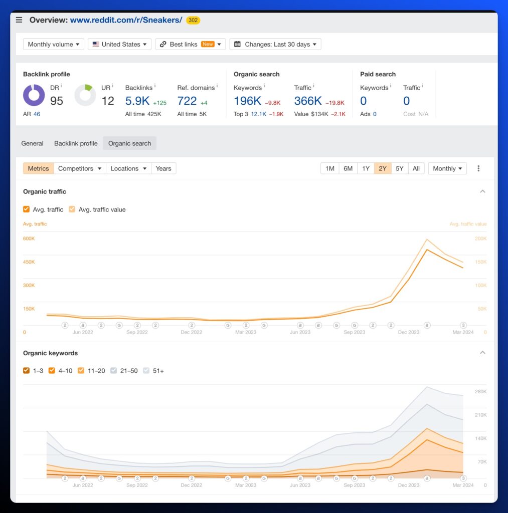Open the Monthly volume dropdown
508x513 pixels.
(x=54, y=44)
